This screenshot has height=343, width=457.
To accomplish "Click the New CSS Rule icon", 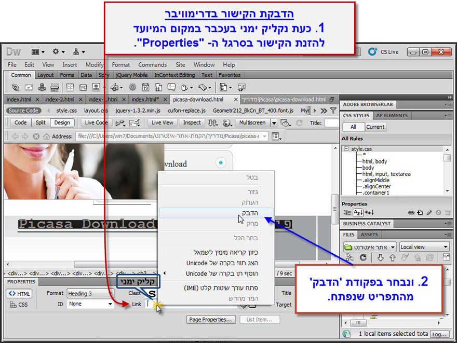I will pyautogui.click(x=420, y=213).
